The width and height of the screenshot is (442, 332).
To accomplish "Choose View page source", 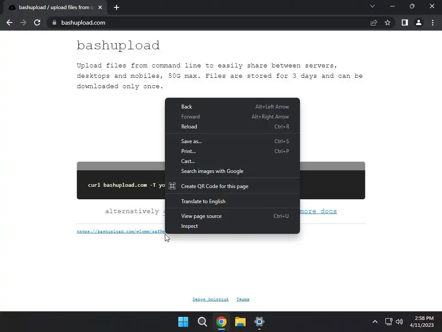I will coord(232,216).
